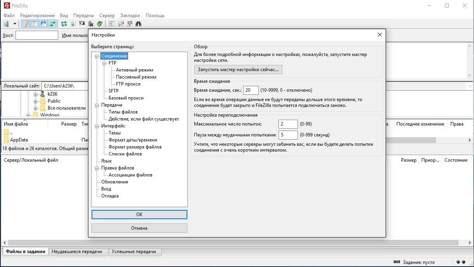Image resolution: width=474 pixels, height=267 pixels.
Task: Click the parent folder '..' icon
Action: (6, 133)
